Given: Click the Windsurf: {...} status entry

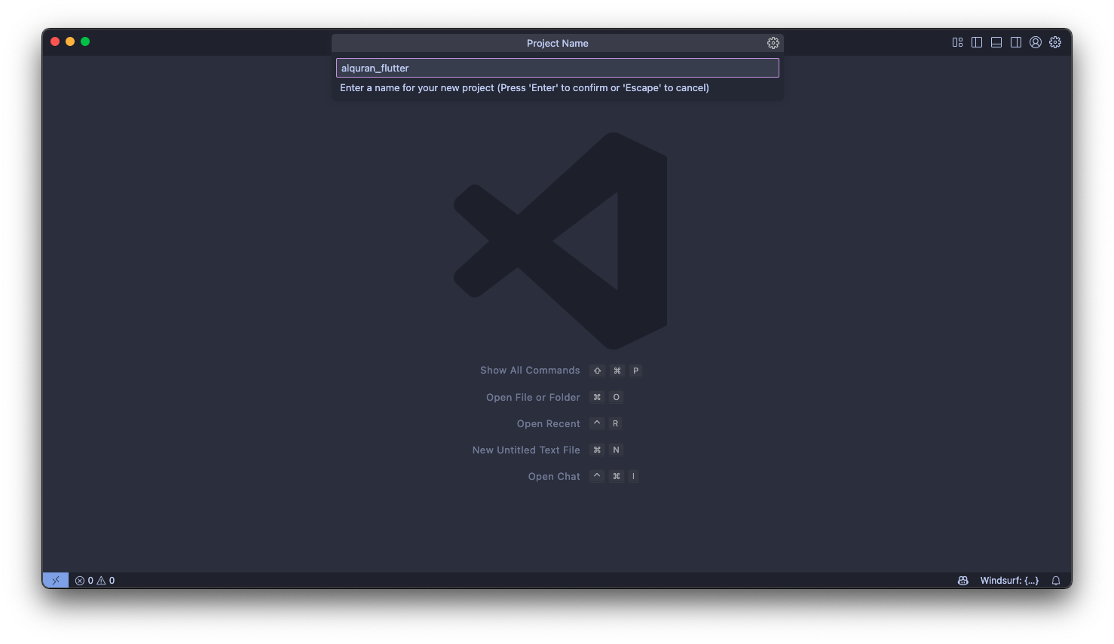Looking at the screenshot, I should click(x=1009, y=581).
